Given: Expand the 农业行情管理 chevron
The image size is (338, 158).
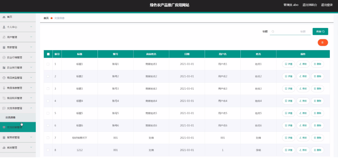Looking at the screenshot, I should coord(31,57).
